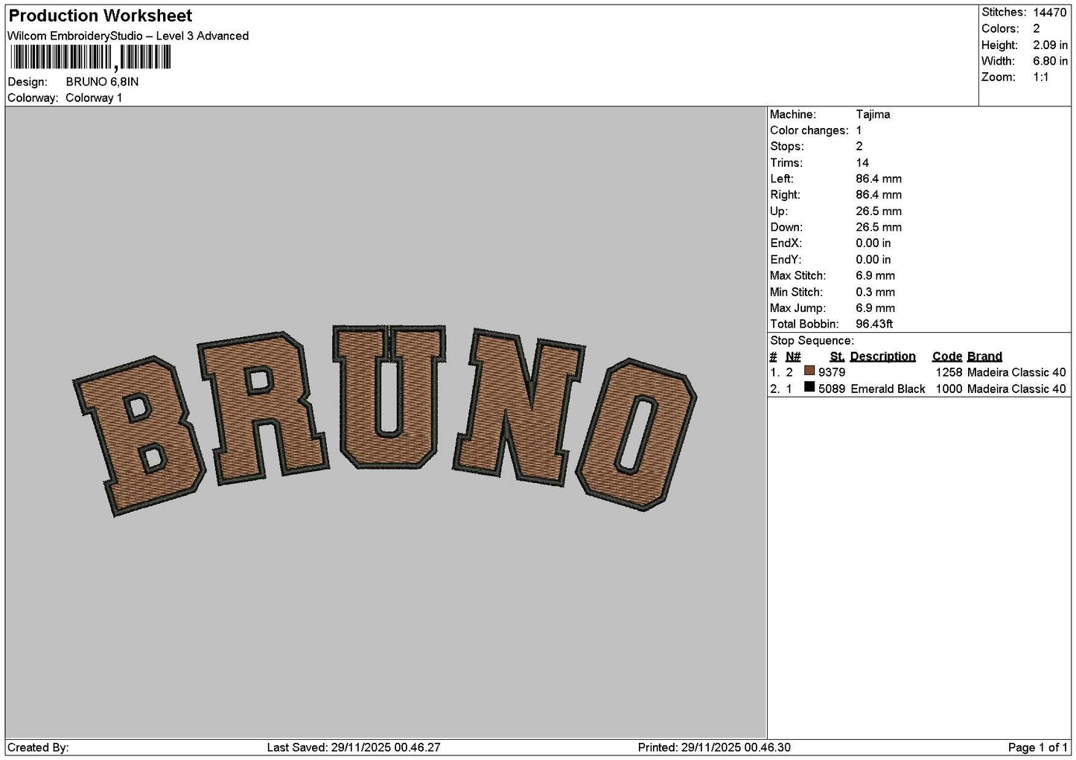Click the zoom value '1:1'
The width and height of the screenshot is (1076, 760).
click(1040, 77)
